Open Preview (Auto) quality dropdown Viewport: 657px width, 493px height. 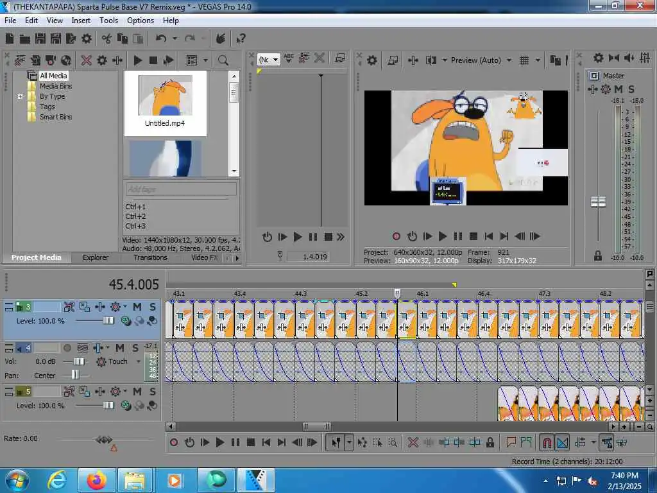click(x=509, y=60)
